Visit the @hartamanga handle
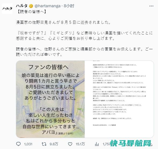This screenshot has height=149, width=158. (48, 6)
